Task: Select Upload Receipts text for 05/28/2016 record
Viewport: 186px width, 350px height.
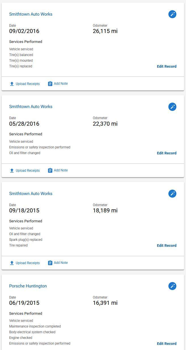Action: [x=28, y=171]
